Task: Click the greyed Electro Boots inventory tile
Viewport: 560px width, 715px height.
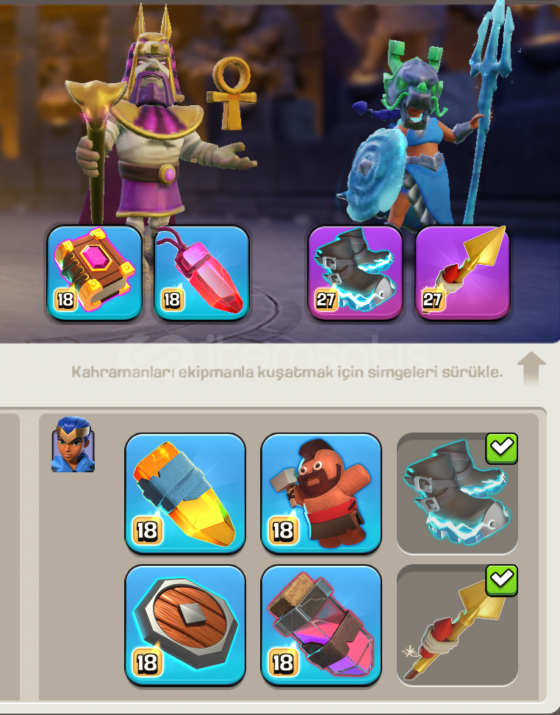Action: click(457, 494)
